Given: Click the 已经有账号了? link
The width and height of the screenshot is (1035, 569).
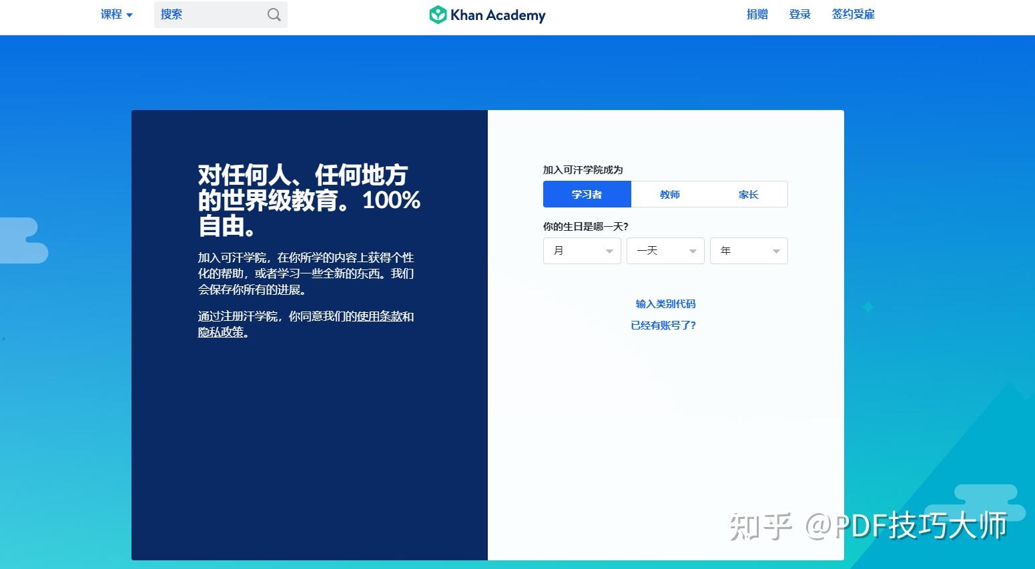Looking at the screenshot, I should click(x=663, y=325).
